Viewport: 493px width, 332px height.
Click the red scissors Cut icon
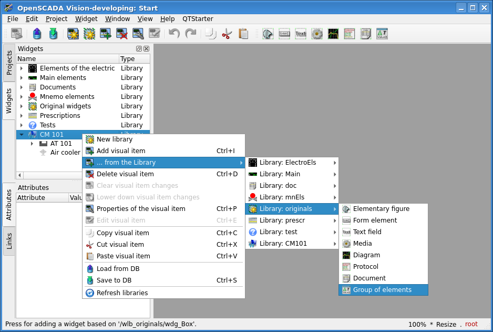coord(227,34)
